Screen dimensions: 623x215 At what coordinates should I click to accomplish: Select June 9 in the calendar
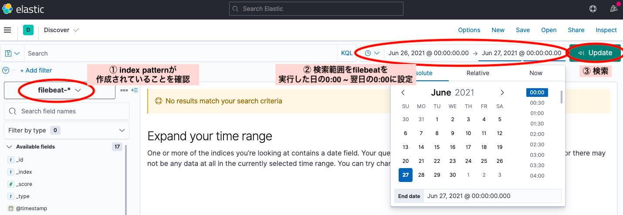tap(453, 133)
